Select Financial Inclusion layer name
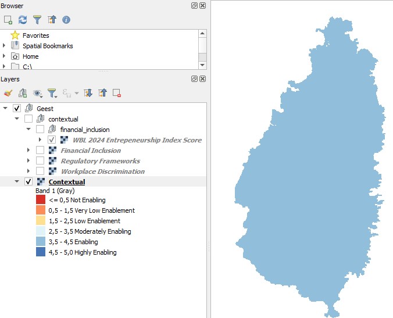 pyautogui.click(x=91, y=151)
